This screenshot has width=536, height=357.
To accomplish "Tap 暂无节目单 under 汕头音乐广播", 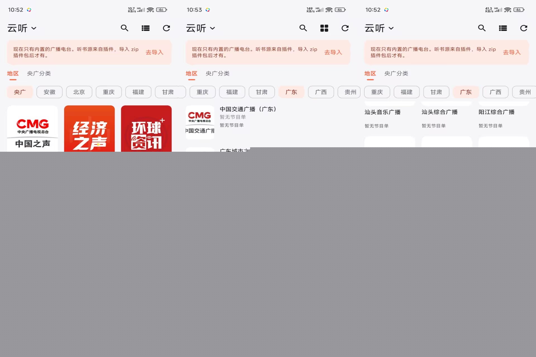I will pyautogui.click(x=377, y=126).
